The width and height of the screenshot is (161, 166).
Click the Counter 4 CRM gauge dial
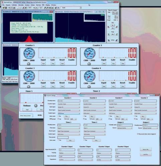tap(90, 76)
